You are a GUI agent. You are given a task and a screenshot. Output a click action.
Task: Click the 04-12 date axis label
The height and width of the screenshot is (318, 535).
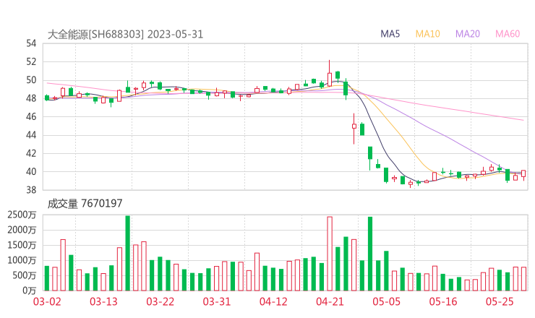point(273,301)
